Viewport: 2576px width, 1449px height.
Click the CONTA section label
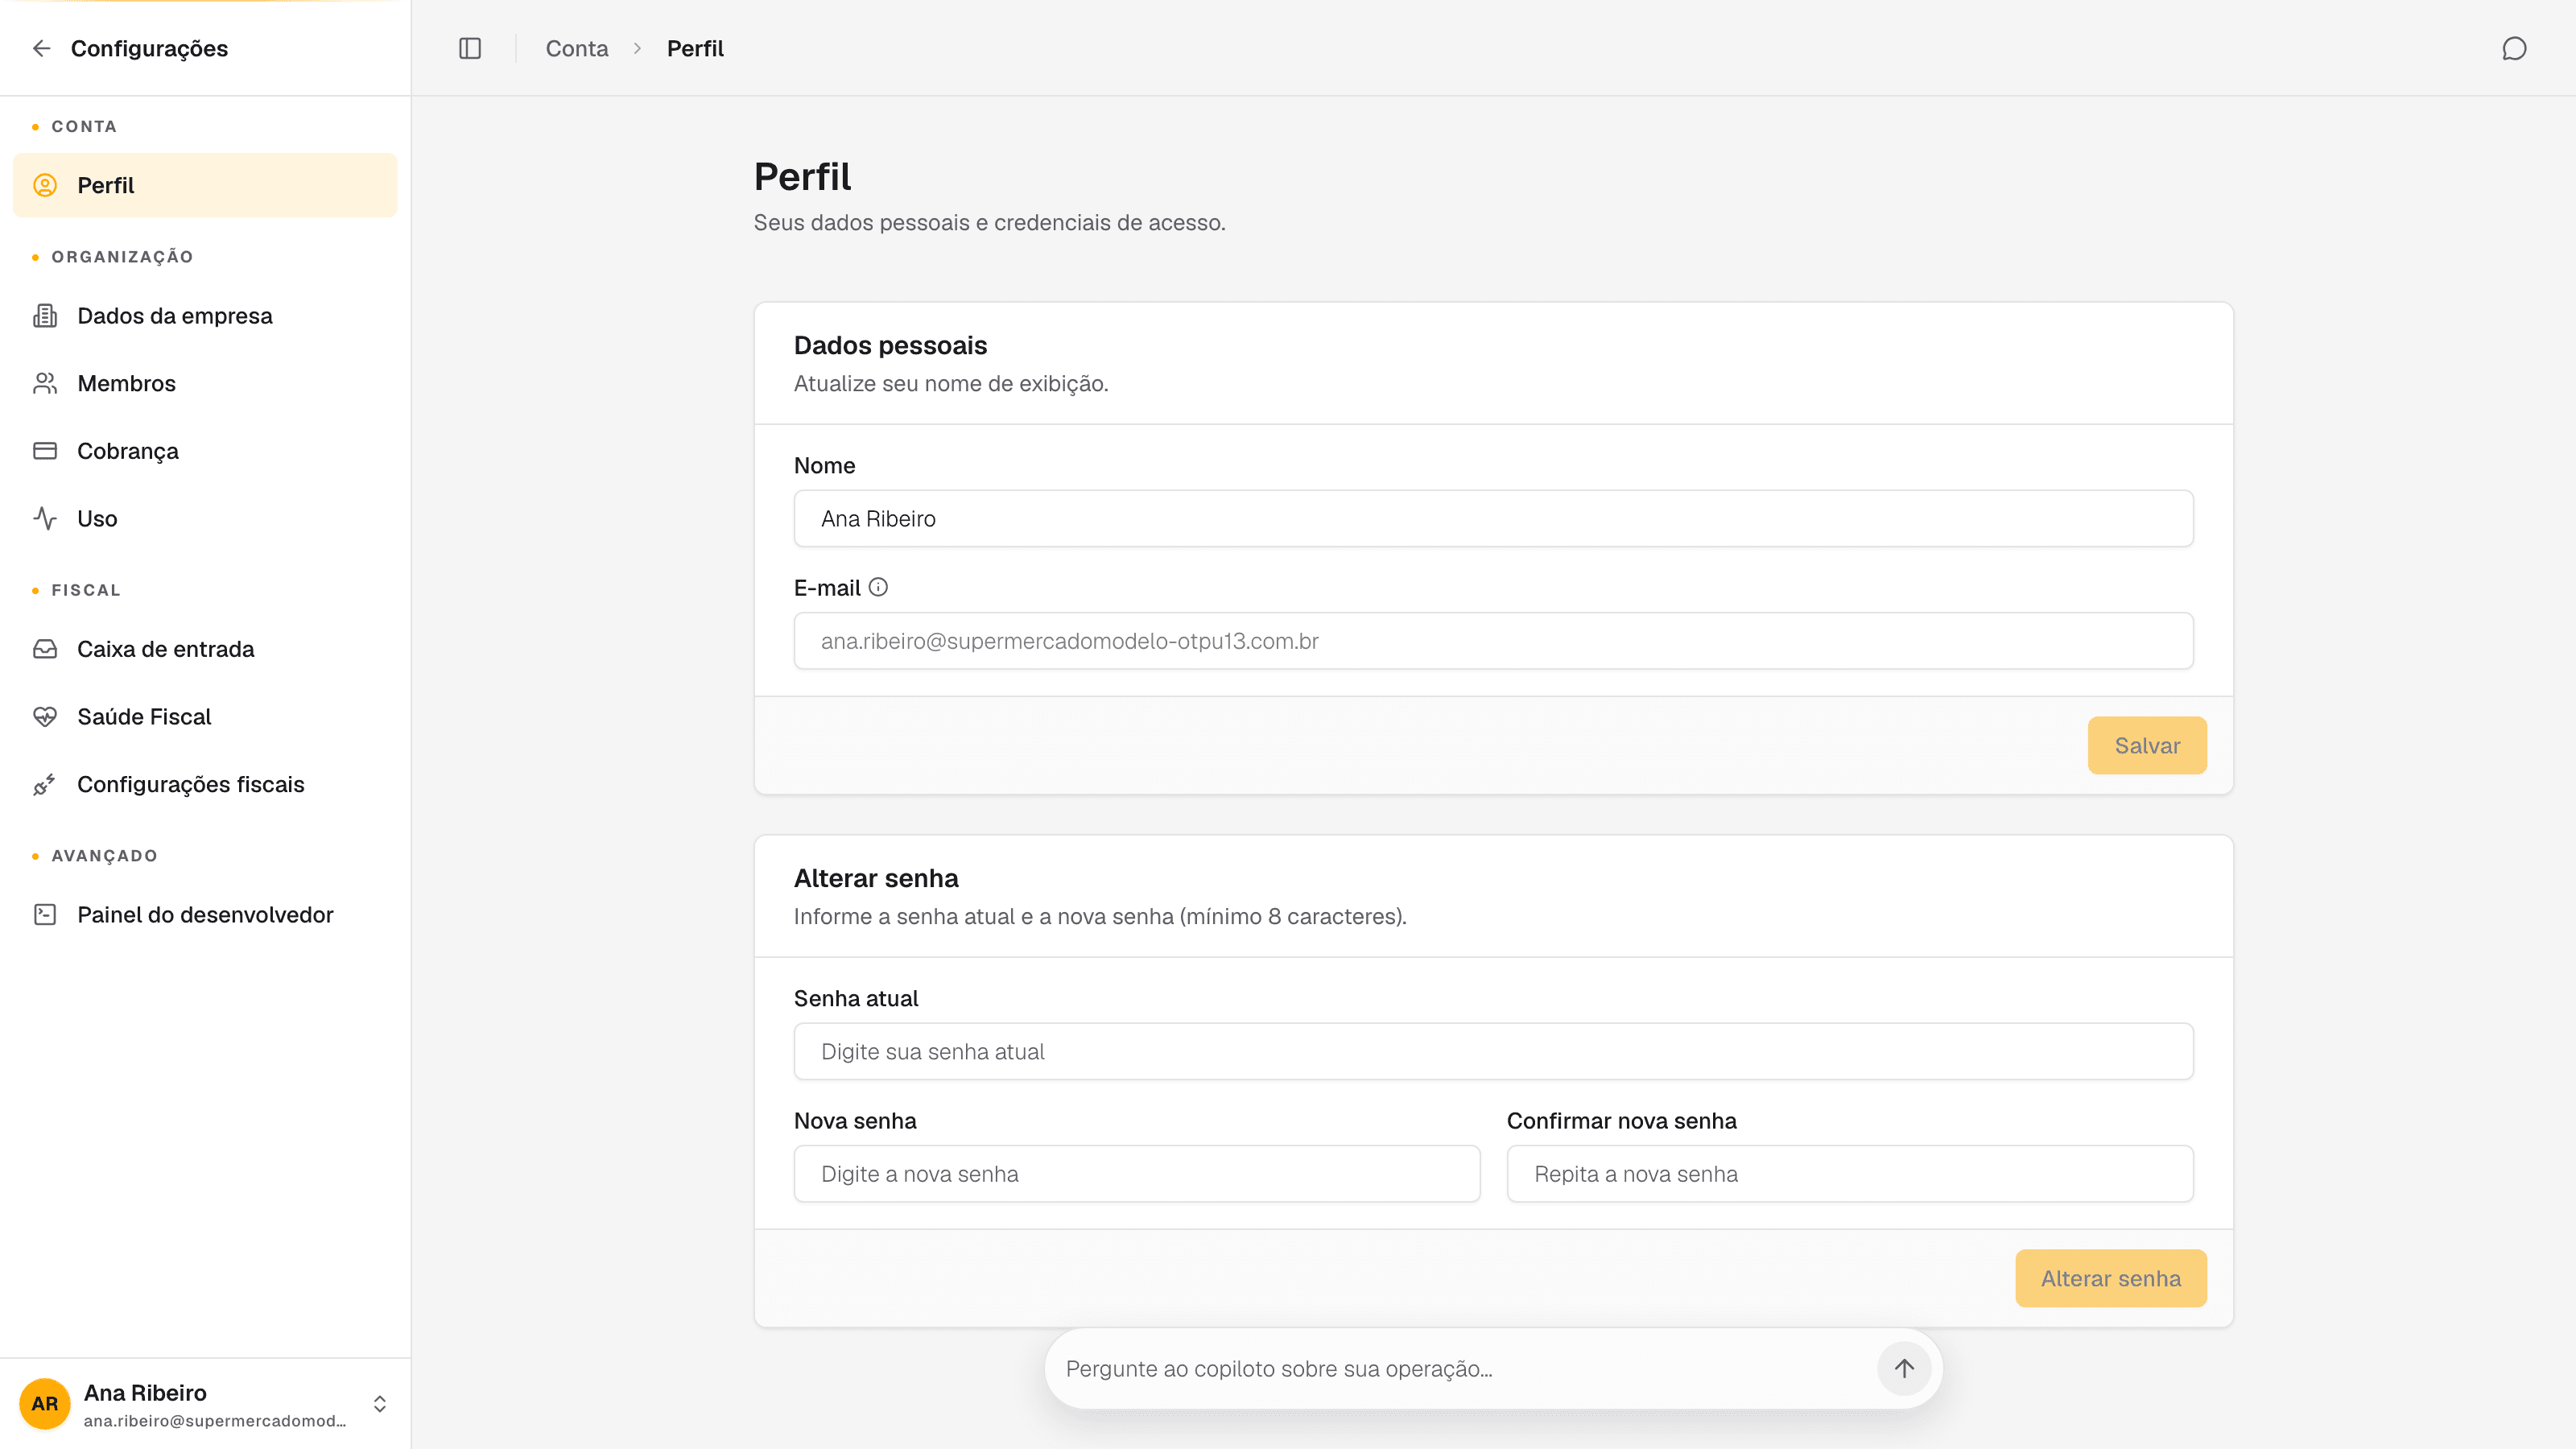[84, 126]
